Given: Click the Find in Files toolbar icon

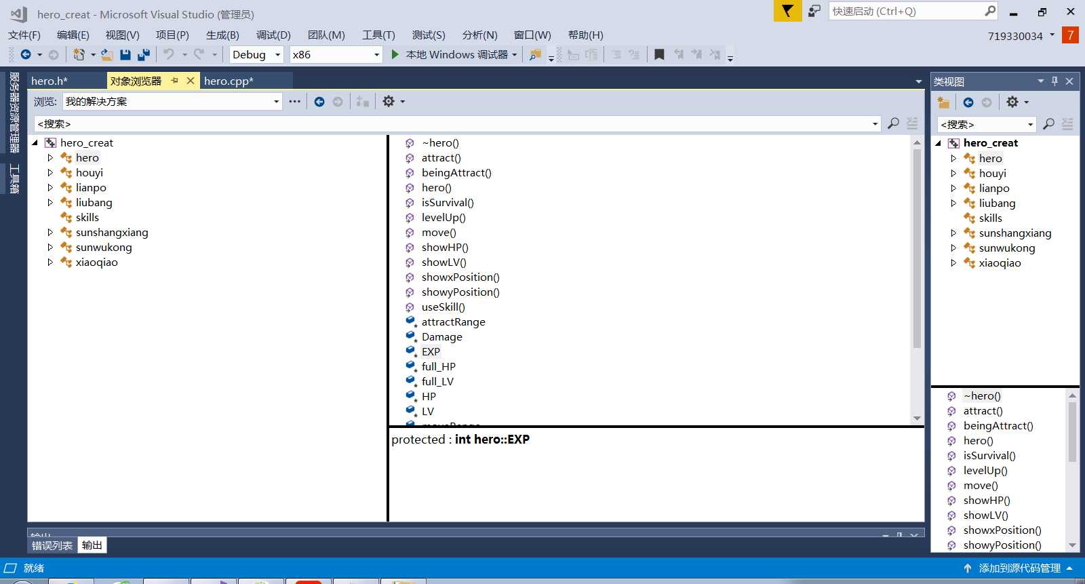Looking at the screenshot, I should coord(535,54).
